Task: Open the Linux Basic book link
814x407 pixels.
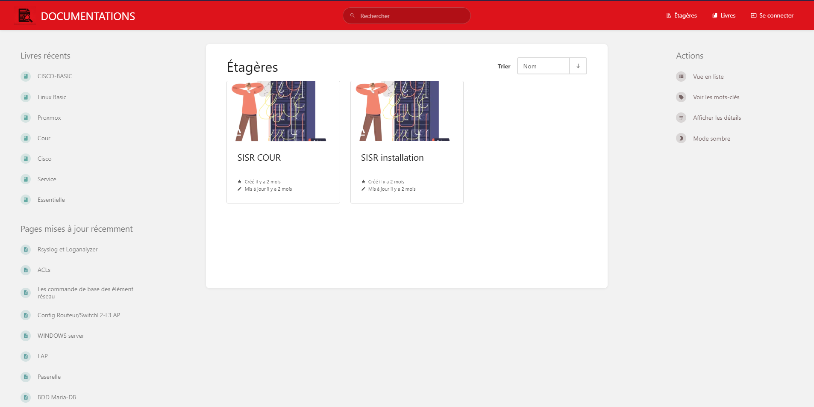Action: point(52,97)
